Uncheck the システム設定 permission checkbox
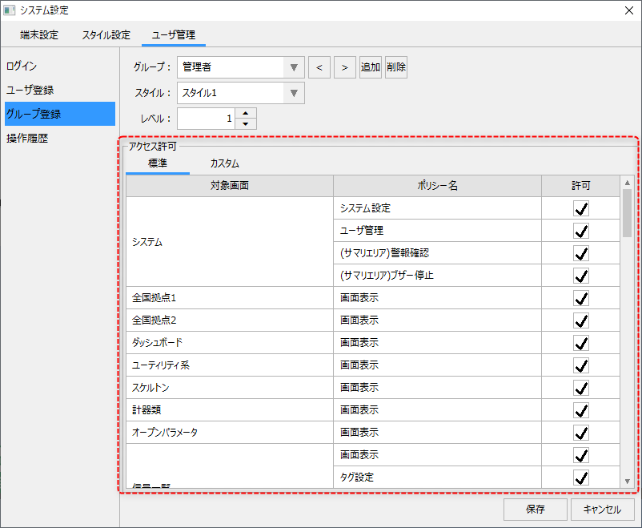 pyautogui.click(x=581, y=208)
